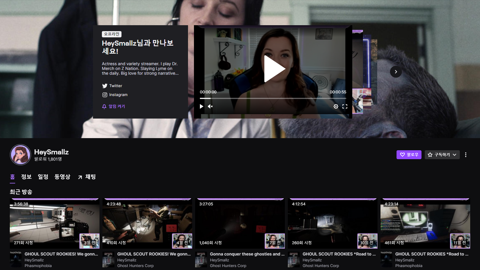Open the 4:23:48 broadcast thumbnail
480x270 pixels.
(147, 223)
